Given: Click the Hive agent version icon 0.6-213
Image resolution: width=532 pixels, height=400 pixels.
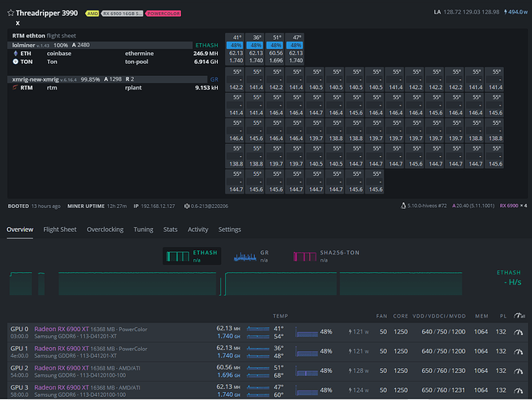Looking at the screenshot, I should pos(186,206).
